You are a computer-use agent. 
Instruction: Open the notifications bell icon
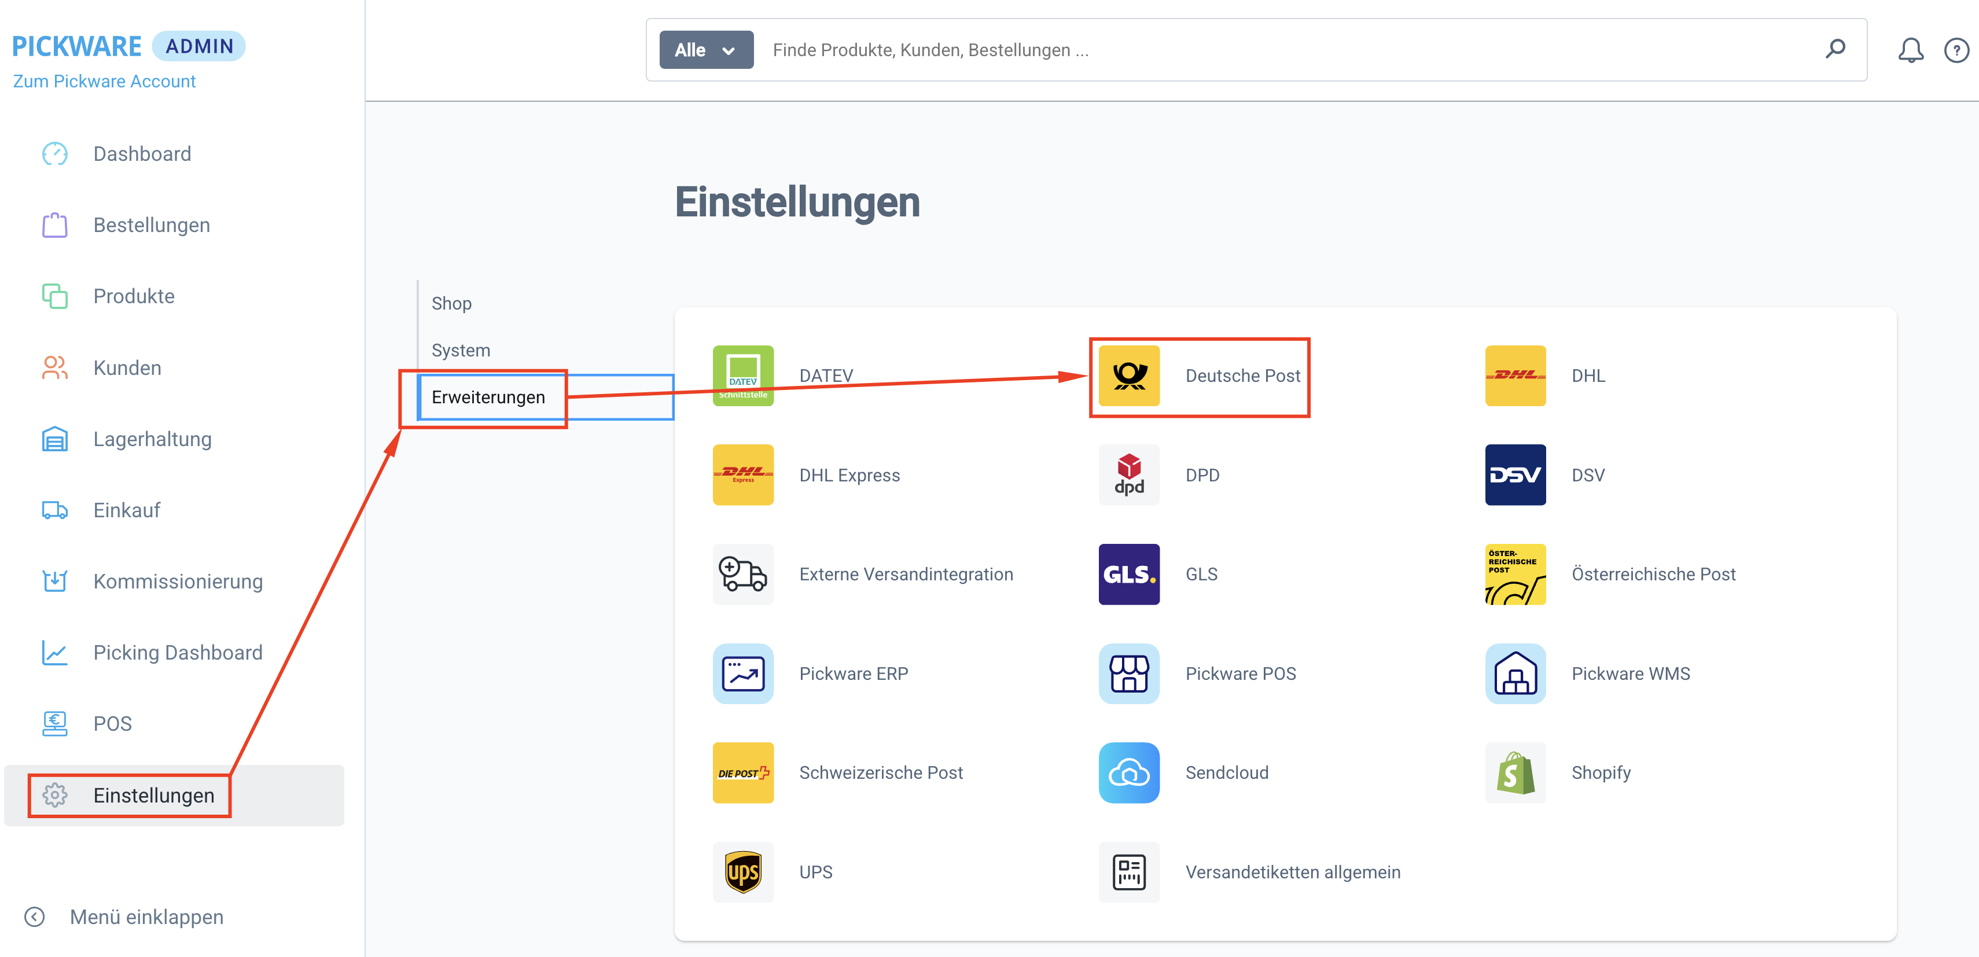(x=1910, y=51)
